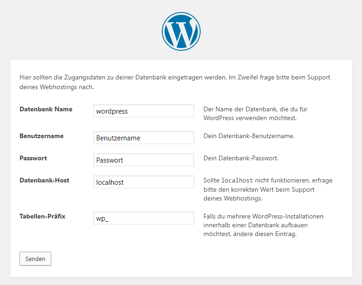Click the text 'Der Name der Datenbank'

[240, 109]
